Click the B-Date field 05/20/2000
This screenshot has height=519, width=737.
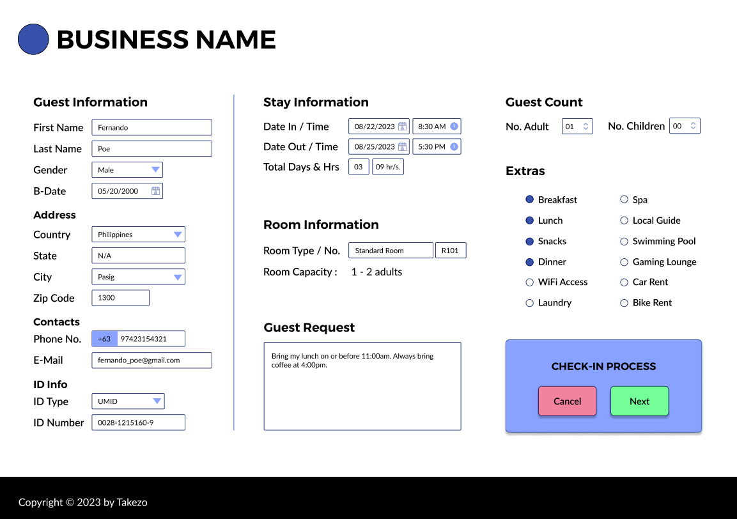point(127,191)
